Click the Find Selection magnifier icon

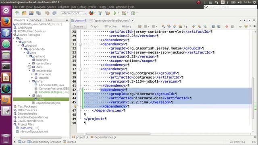(x=163, y=26)
